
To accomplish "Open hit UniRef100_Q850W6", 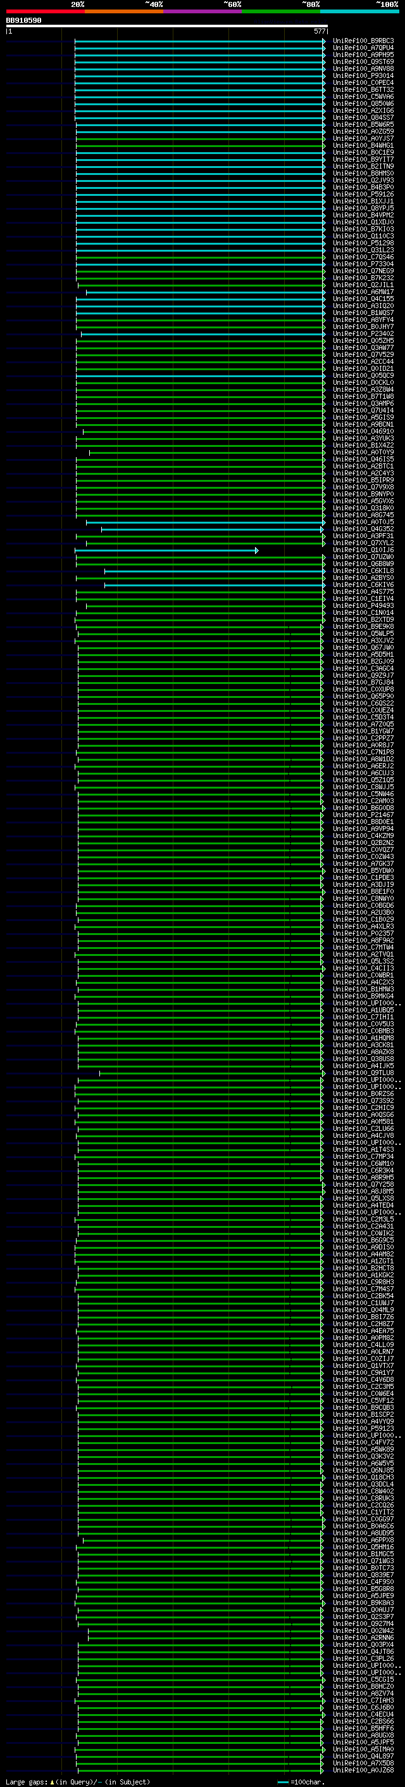I will tap(363, 103).
